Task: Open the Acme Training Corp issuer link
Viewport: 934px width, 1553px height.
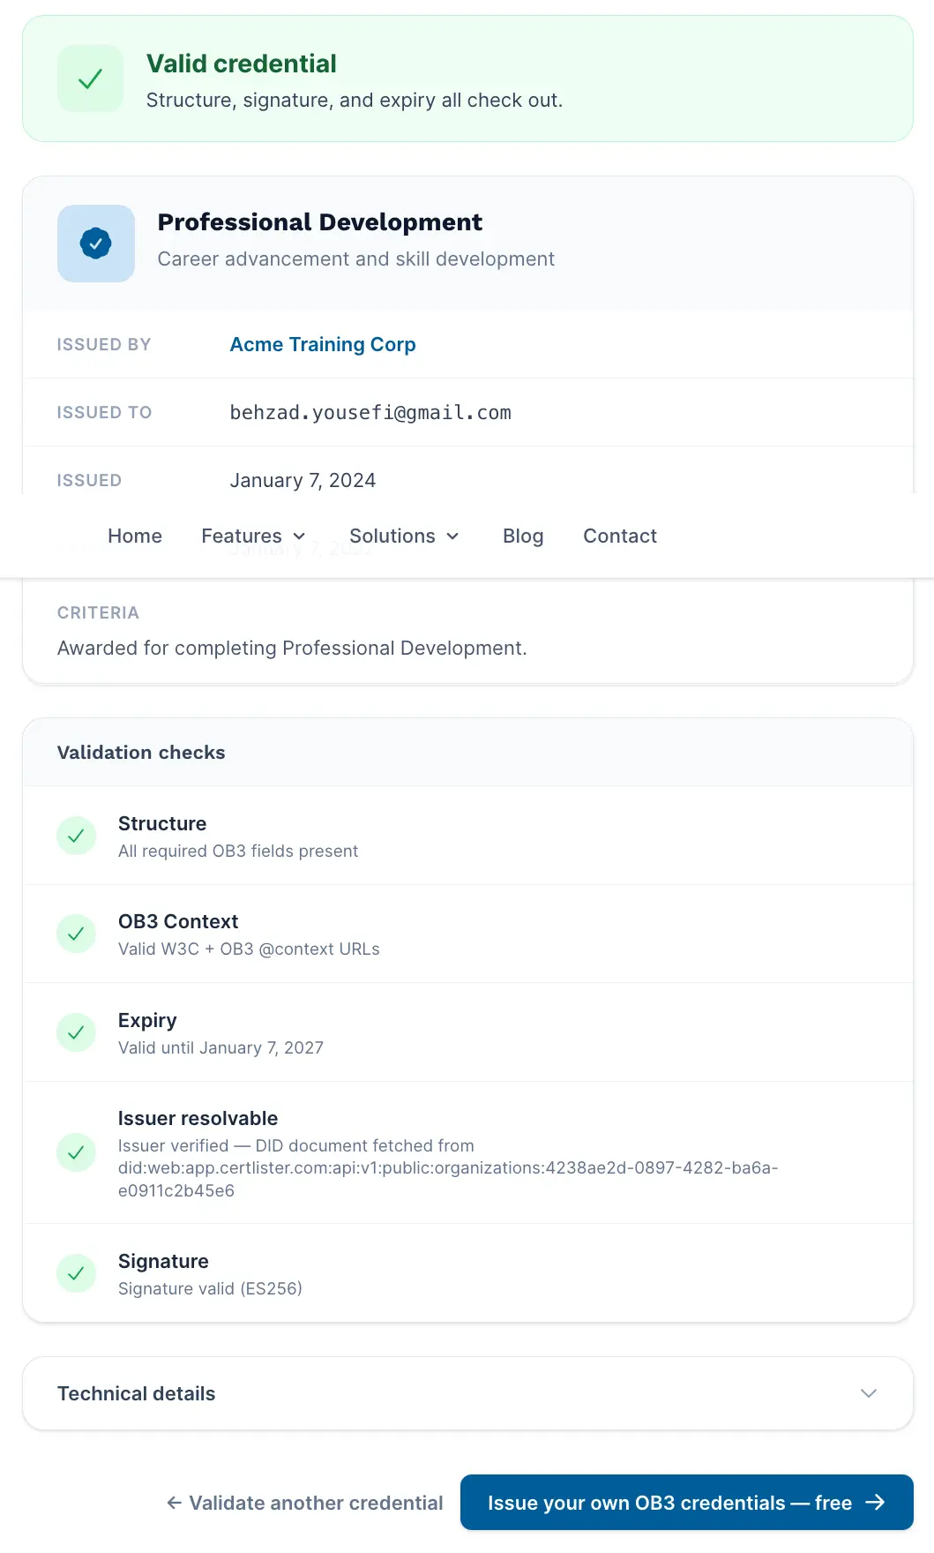Action: (x=323, y=344)
